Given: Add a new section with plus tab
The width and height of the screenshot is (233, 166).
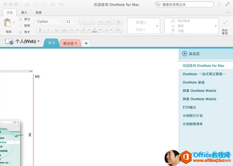Looking at the screenshot, I should tap(86, 43).
